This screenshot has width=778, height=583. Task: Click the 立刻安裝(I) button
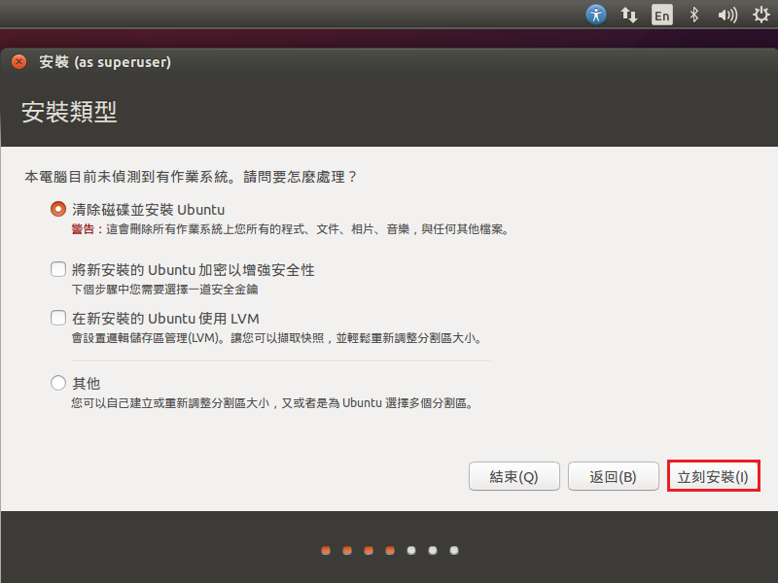pyautogui.click(x=713, y=477)
